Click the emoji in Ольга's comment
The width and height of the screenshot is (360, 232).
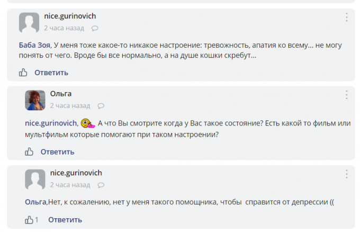click(x=88, y=123)
